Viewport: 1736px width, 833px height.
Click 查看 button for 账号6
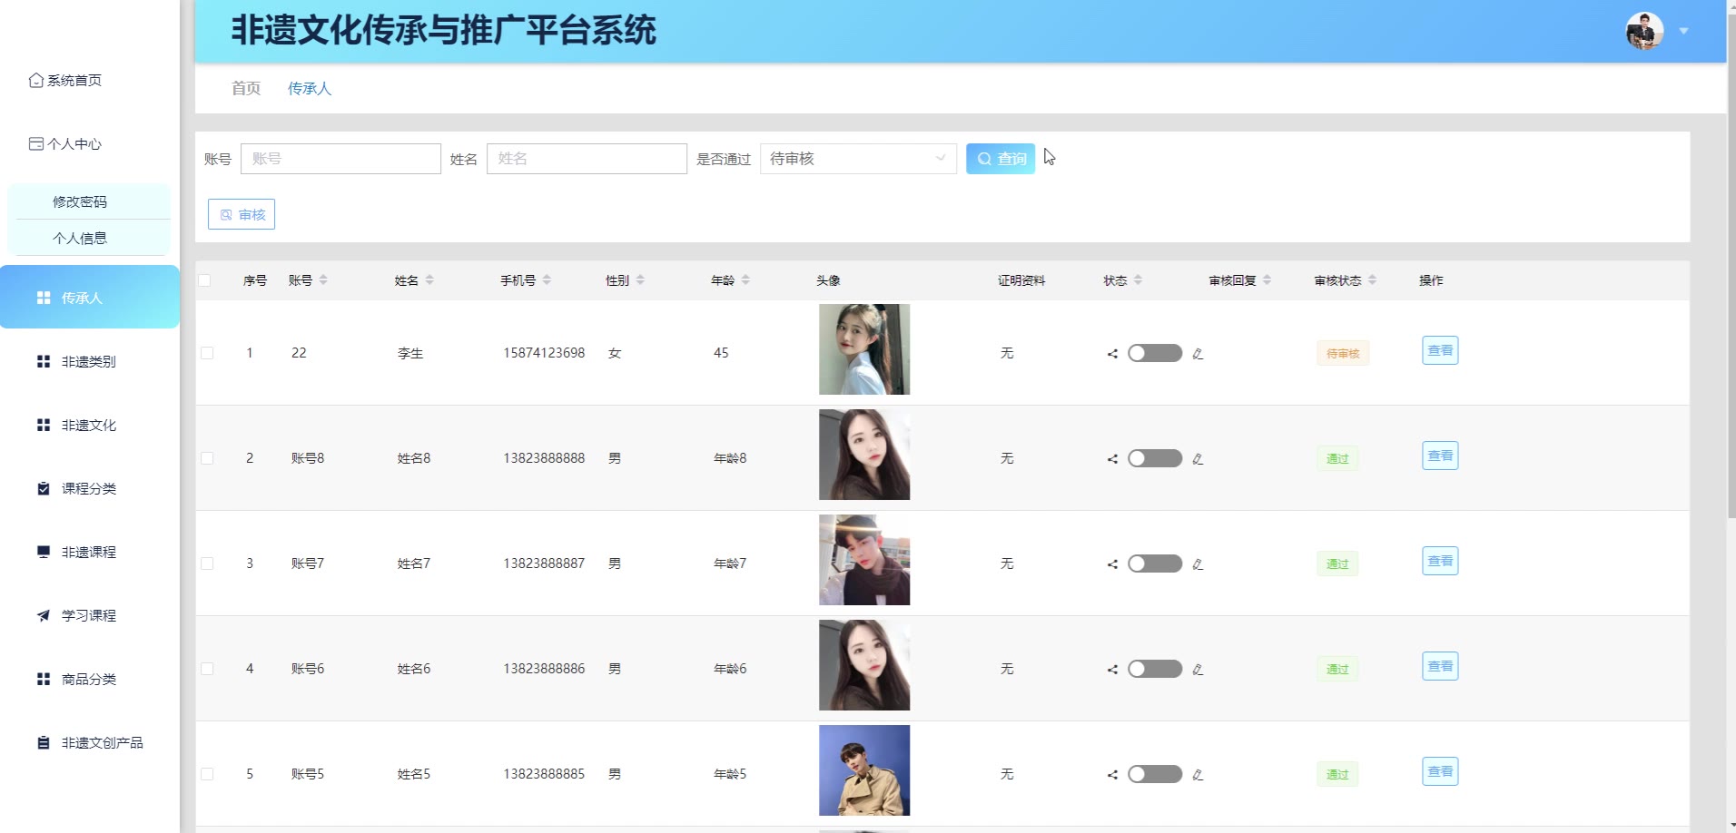coord(1440,666)
